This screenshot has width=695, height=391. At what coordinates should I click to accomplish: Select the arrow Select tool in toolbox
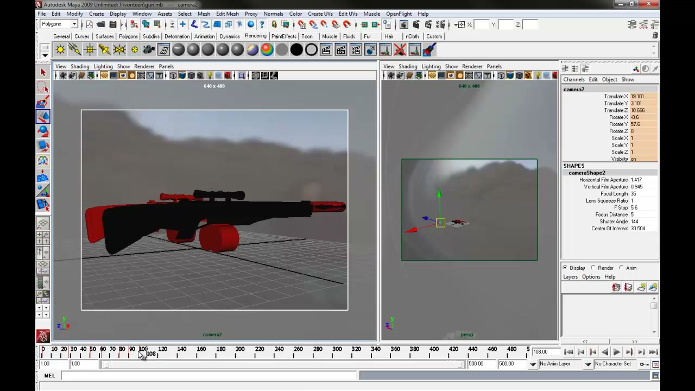(x=43, y=72)
